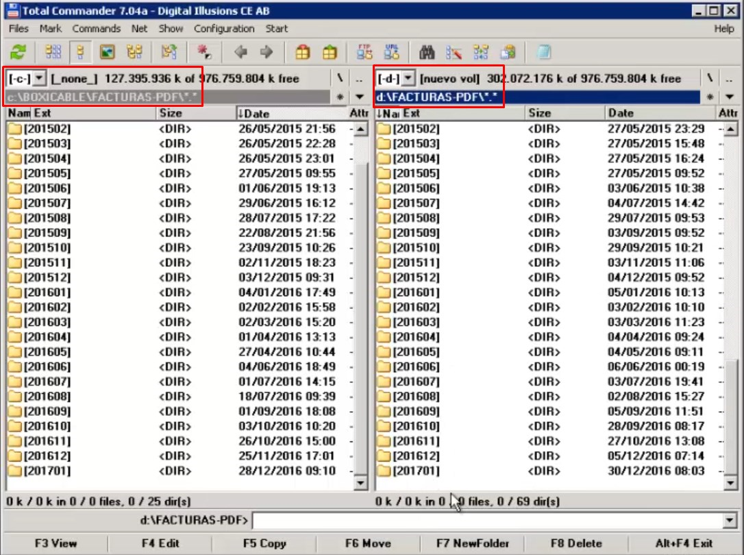Expand the command line history dropdown
Screen dimensions: 744x555
tap(731, 521)
